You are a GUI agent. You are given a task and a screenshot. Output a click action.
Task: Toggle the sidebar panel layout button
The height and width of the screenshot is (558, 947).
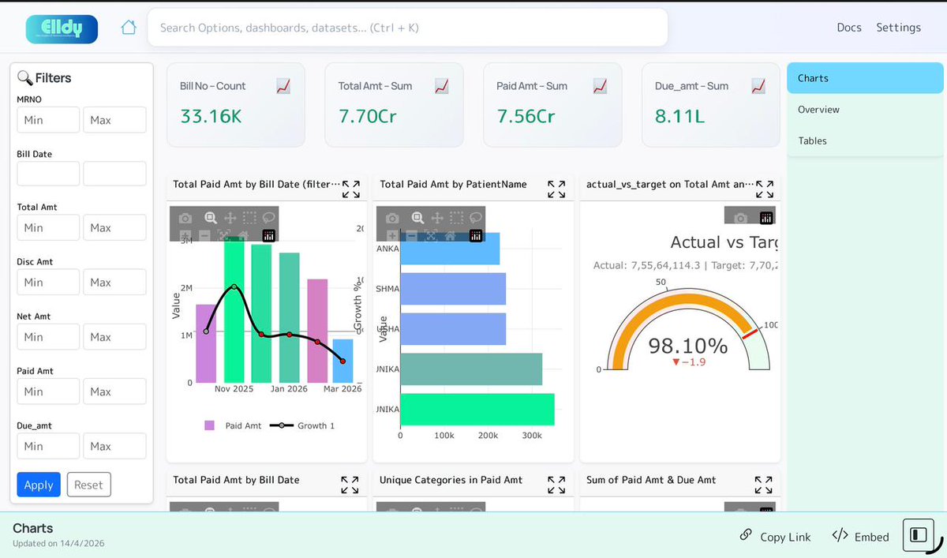919,535
